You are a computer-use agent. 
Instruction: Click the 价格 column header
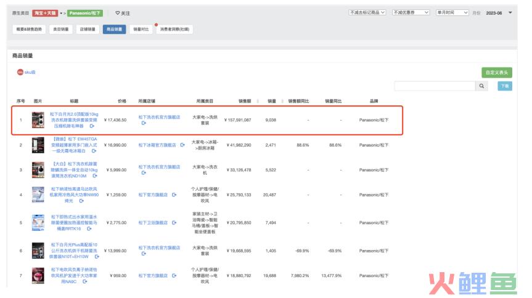coord(122,101)
